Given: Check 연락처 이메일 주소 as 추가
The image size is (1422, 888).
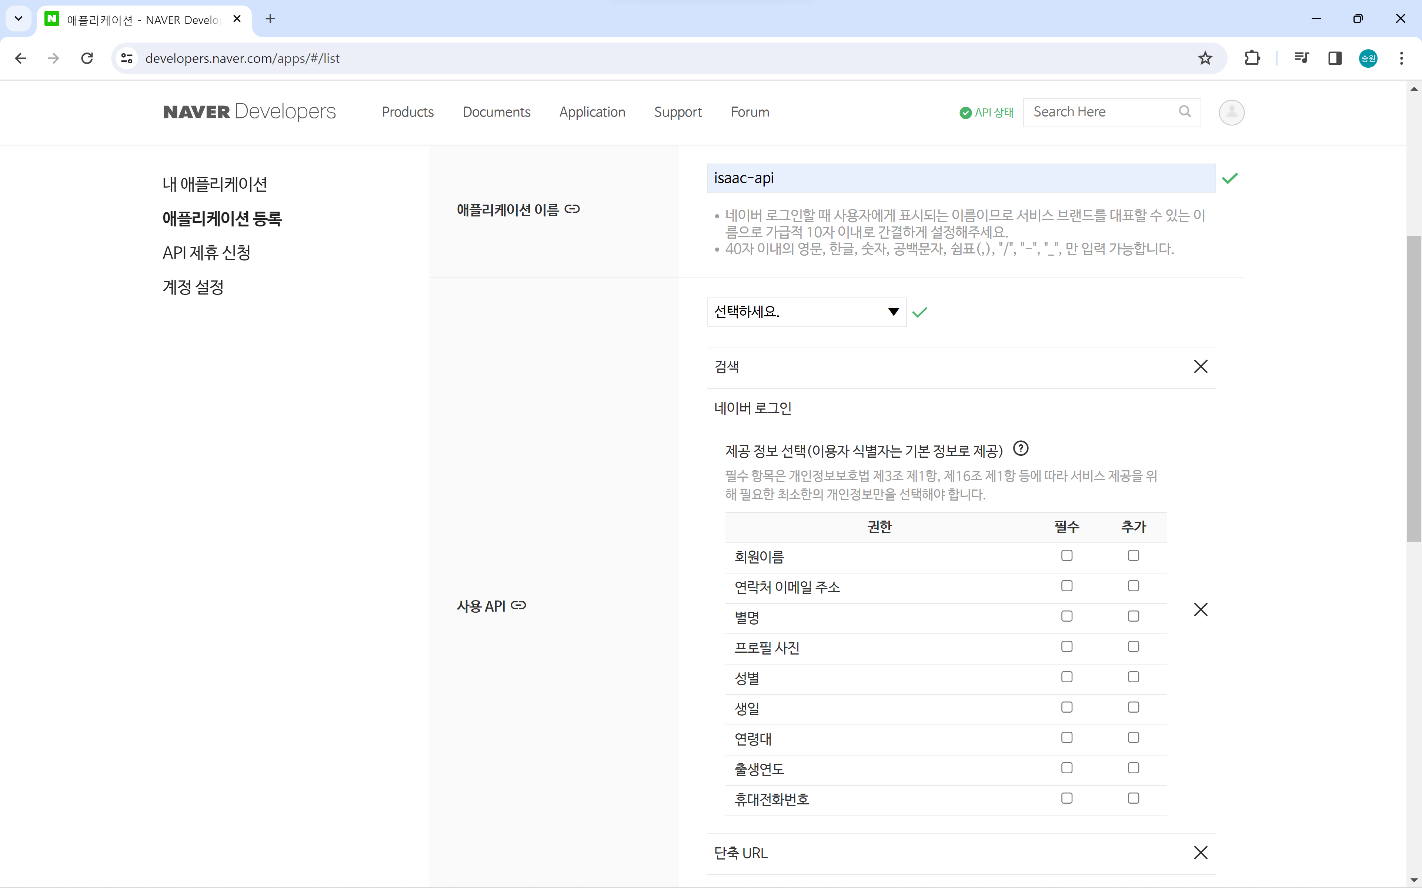Looking at the screenshot, I should click(1133, 586).
